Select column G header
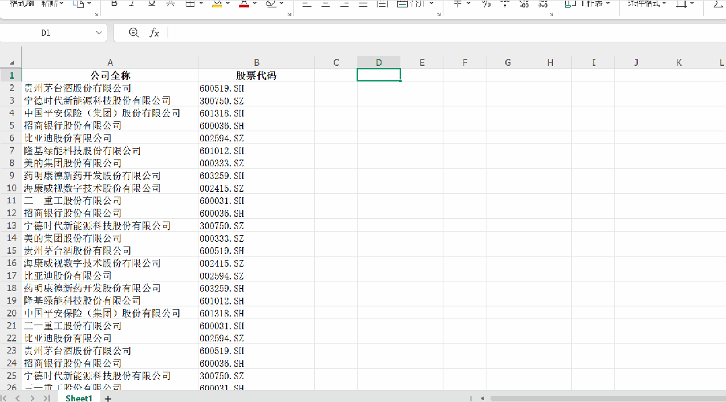 (508, 63)
